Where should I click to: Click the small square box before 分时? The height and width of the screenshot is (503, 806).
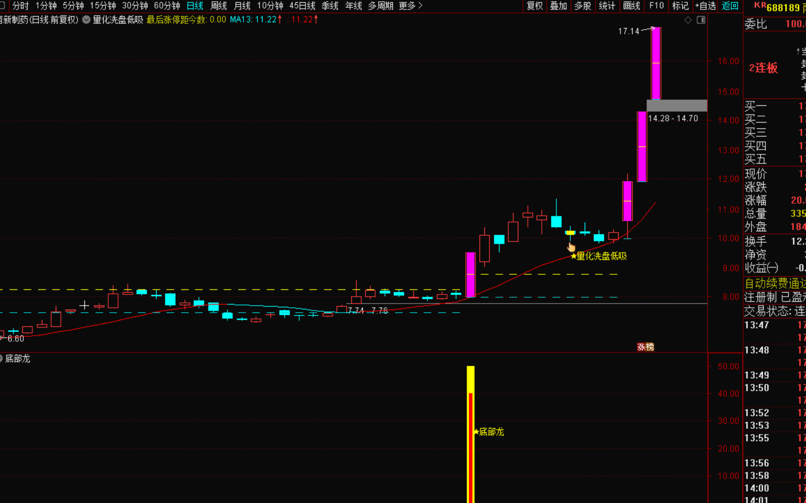(x=2, y=6)
